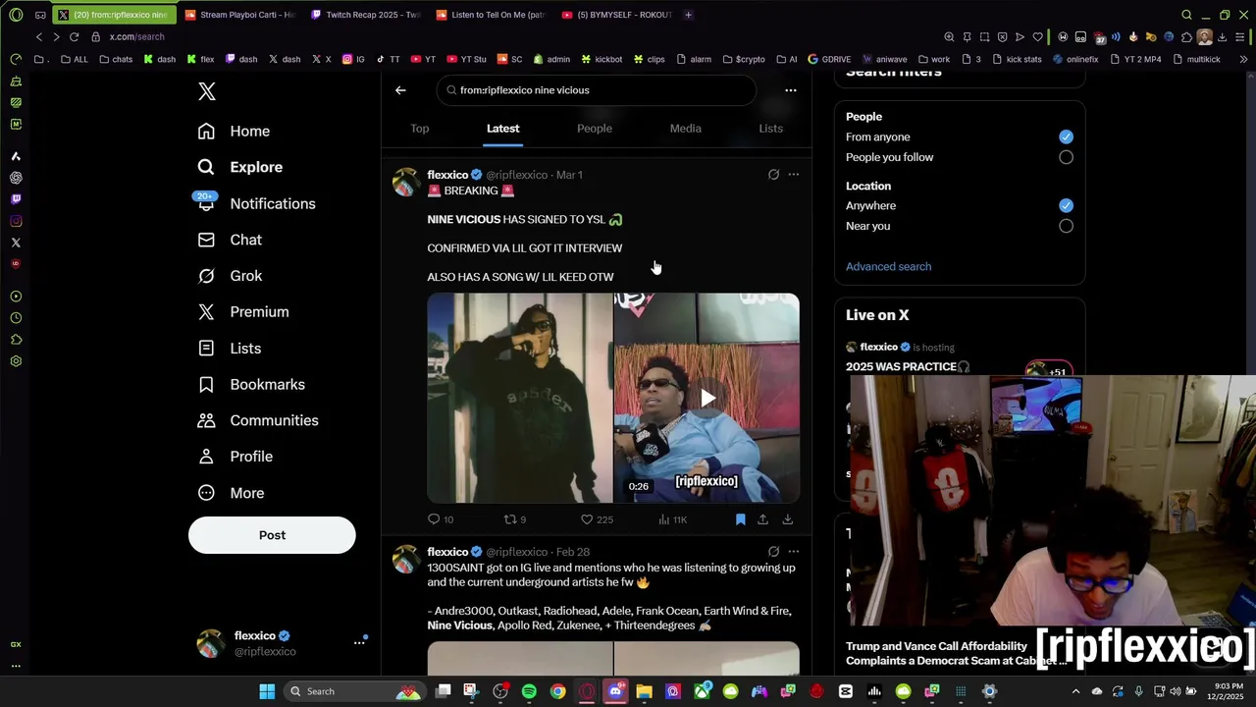1256x707 pixels.
Task: Click the Premium sidebar item
Action: pyautogui.click(x=242, y=311)
